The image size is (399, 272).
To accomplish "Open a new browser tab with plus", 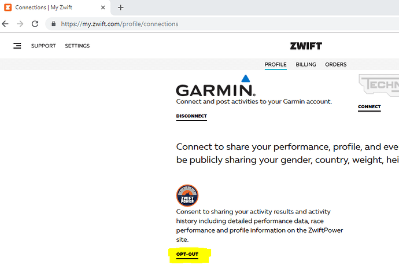I will pos(121,8).
